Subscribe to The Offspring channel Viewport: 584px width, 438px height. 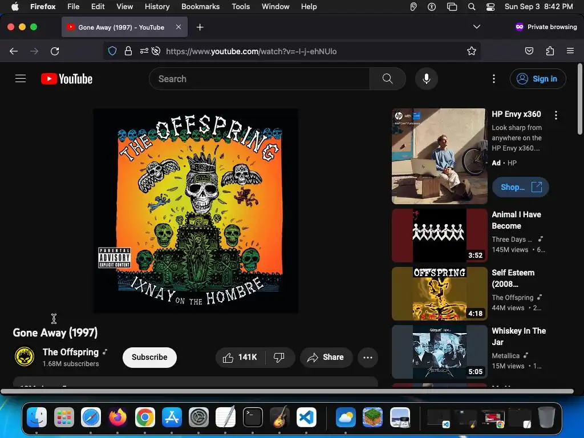click(x=149, y=357)
